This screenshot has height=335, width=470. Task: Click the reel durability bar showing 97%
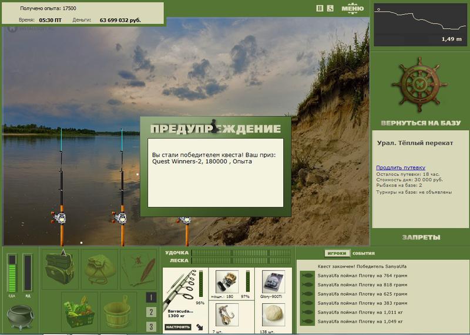pyautogui.click(x=247, y=281)
